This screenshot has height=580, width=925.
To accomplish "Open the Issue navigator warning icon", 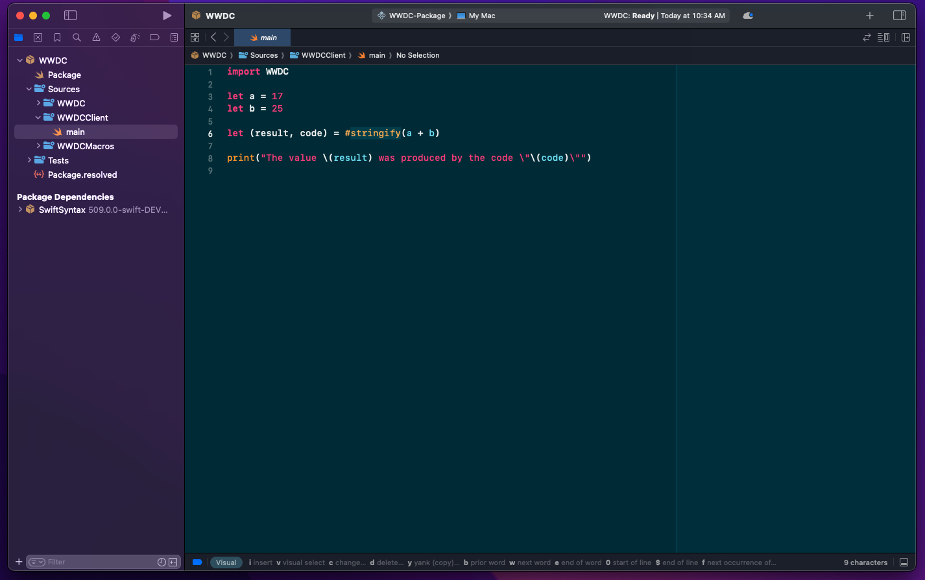I will (96, 38).
